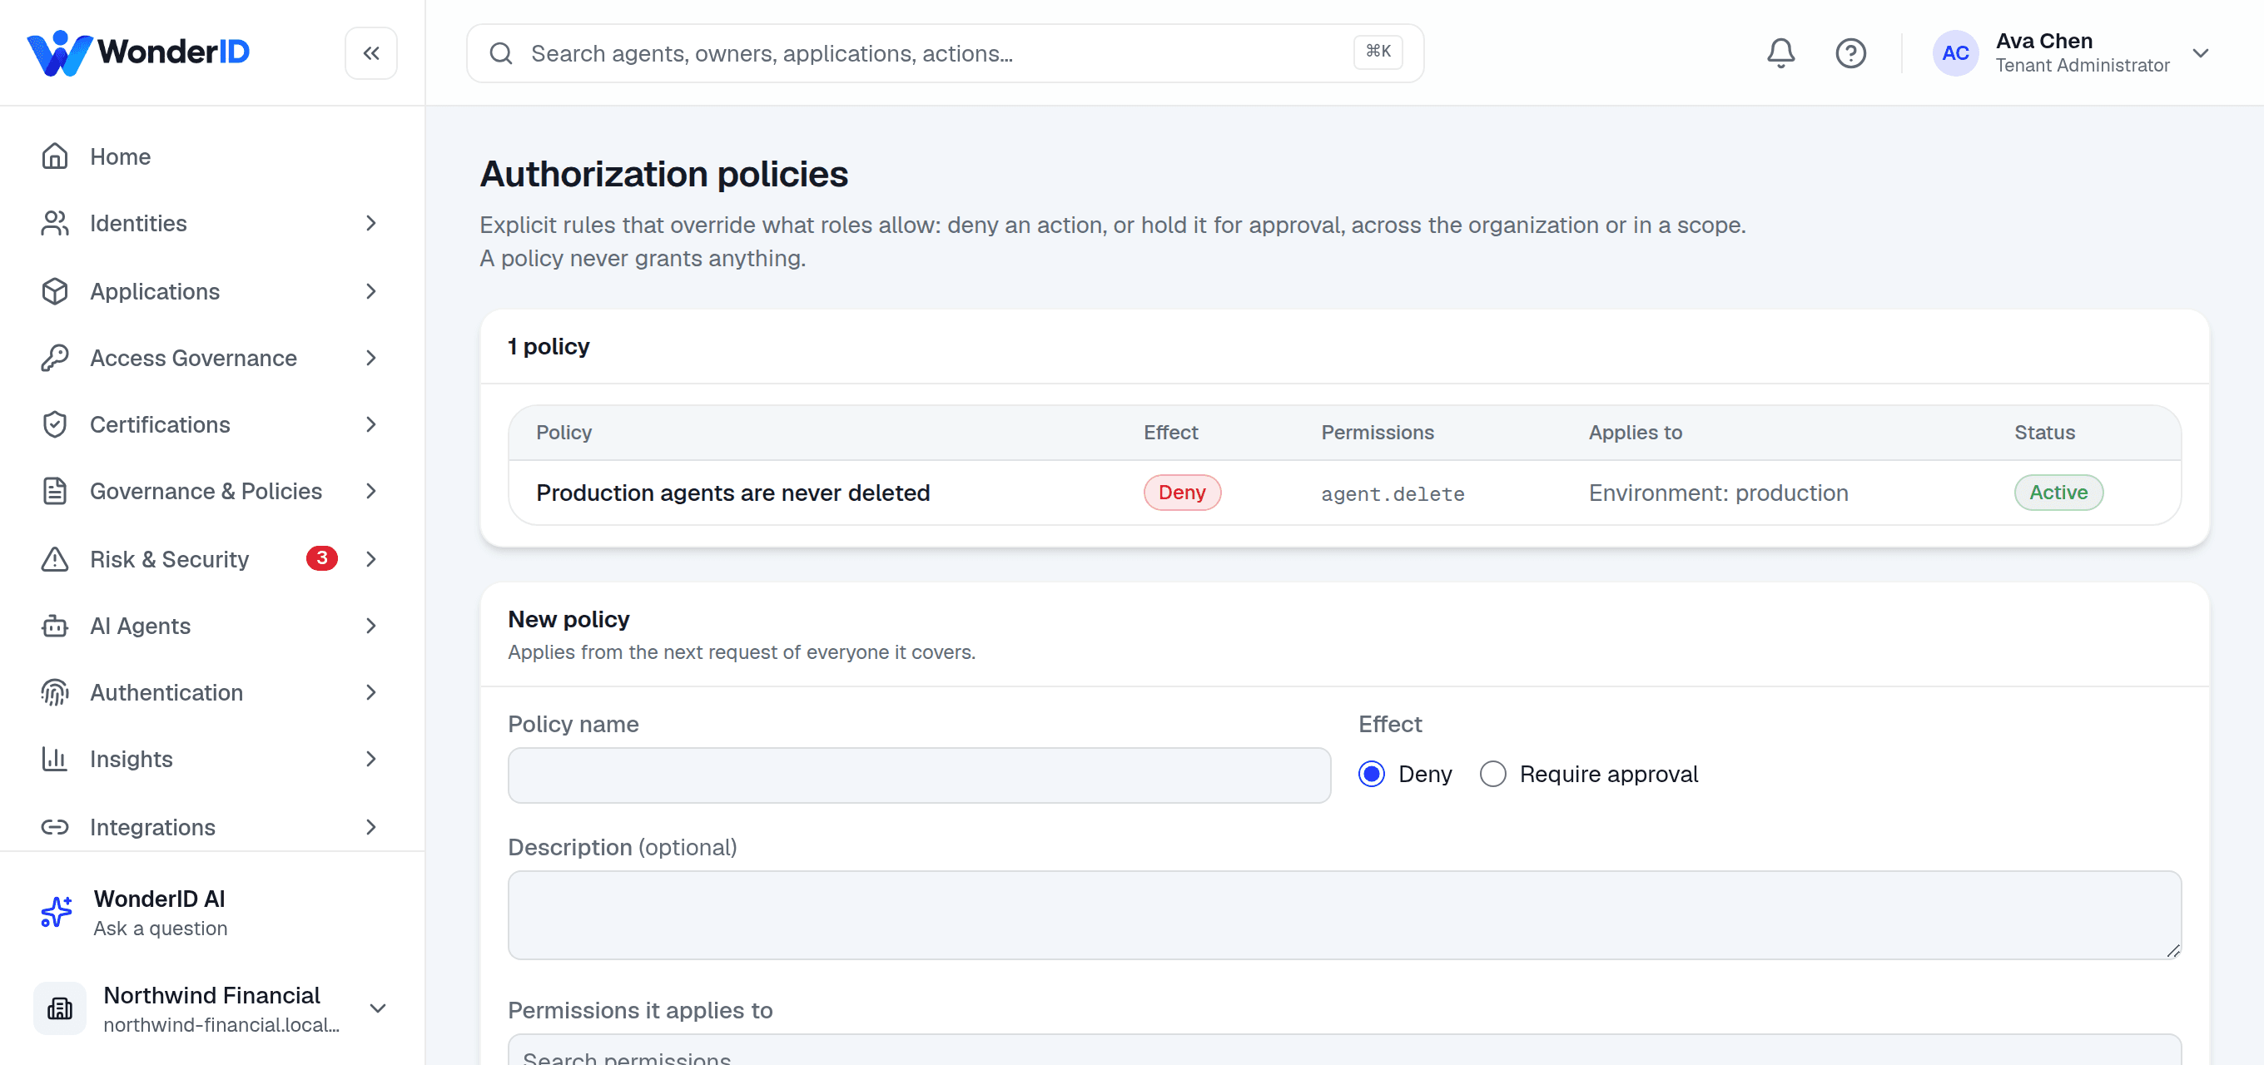Click the WonderID logo
This screenshot has height=1065, width=2264.
click(x=139, y=52)
